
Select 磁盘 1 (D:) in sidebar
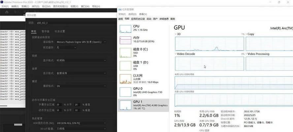pyautogui.click(x=143, y=65)
